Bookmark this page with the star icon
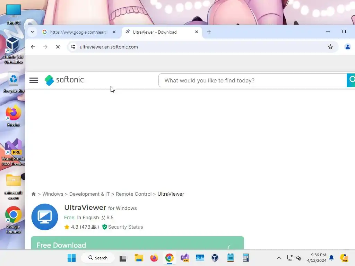The width and height of the screenshot is (355, 266). [330, 47]
